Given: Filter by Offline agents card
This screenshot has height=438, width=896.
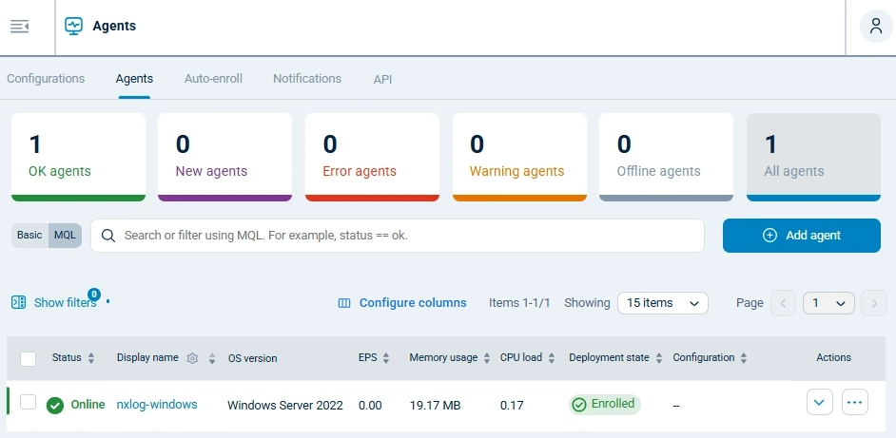Looking at the screenshot, I should (x=666, y=157).
